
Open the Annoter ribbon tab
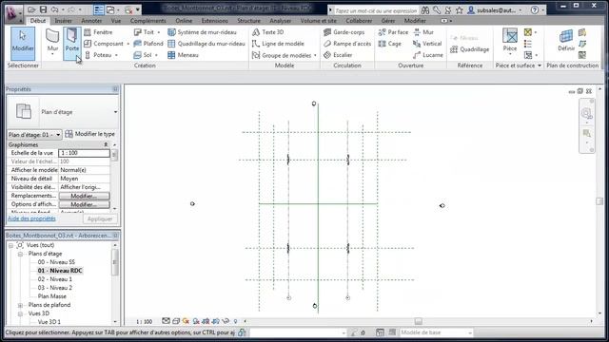pyautogui.click(x=91, y=21)
